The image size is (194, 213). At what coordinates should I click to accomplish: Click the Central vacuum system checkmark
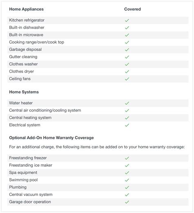pyautogui.click(x=127, y=195)
